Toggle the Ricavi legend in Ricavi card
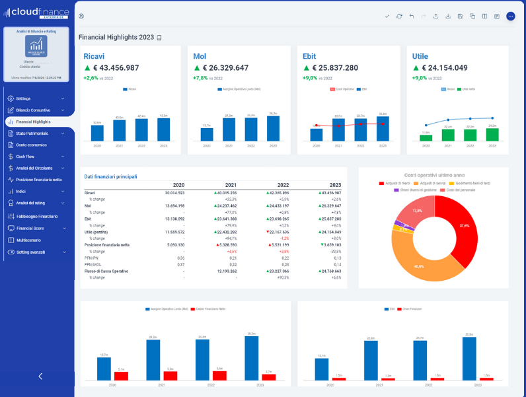The height and width of the screenshot is (397, 526). pos(130,89)
